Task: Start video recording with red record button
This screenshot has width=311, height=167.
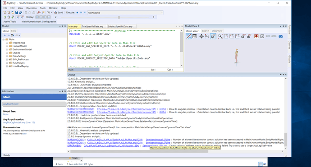Action: [x=256, y=36]
